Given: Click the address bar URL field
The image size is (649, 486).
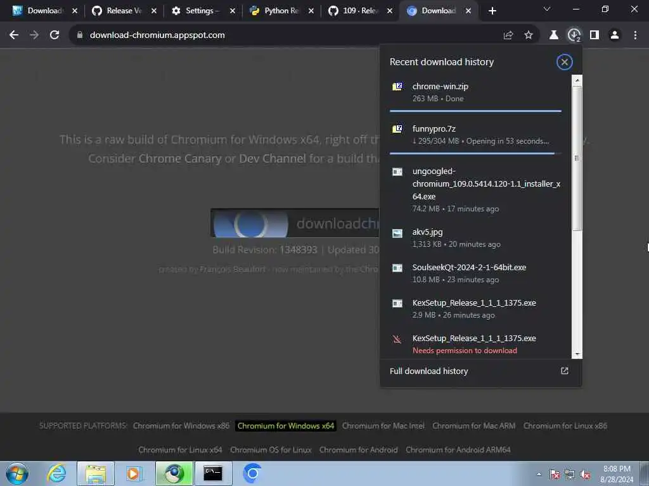Looking at the screenshot, I should [290, 35].
